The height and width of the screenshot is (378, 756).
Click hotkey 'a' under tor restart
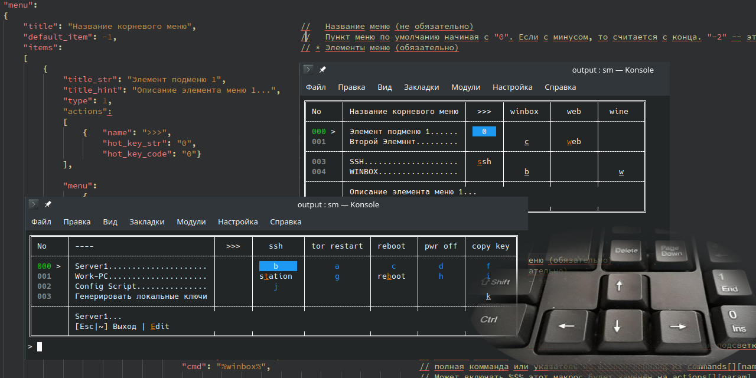pos(337,266)
